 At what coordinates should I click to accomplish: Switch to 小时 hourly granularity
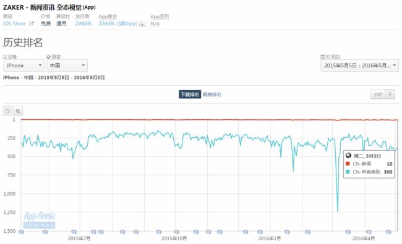[378, 95]
